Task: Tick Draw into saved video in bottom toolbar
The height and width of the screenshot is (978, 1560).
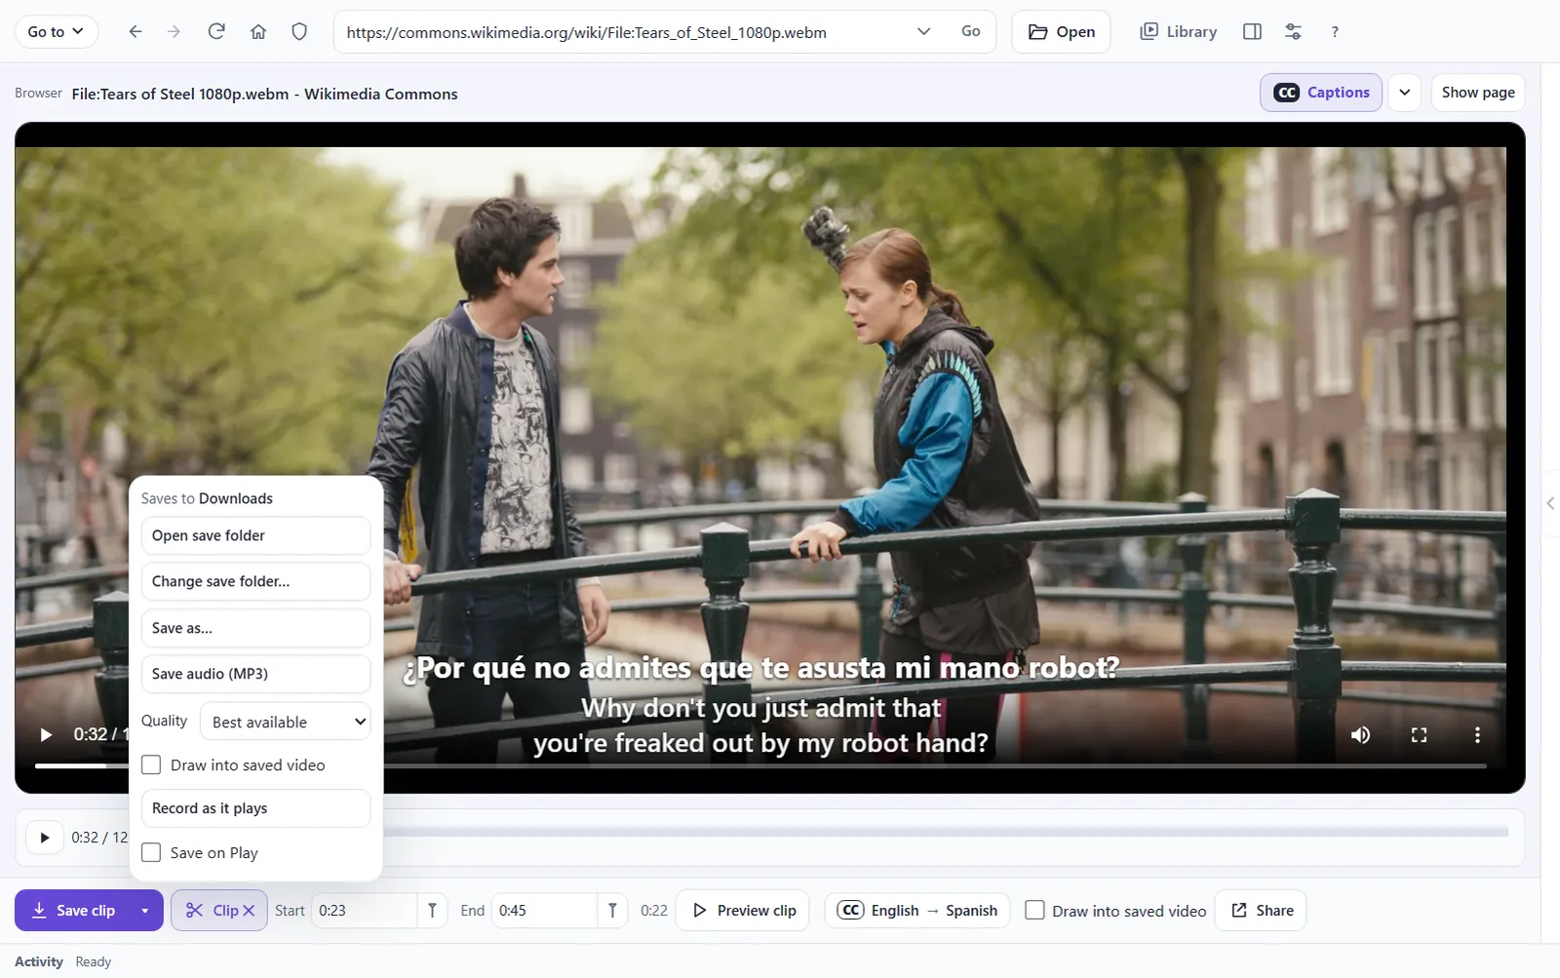Action: 1035,910
